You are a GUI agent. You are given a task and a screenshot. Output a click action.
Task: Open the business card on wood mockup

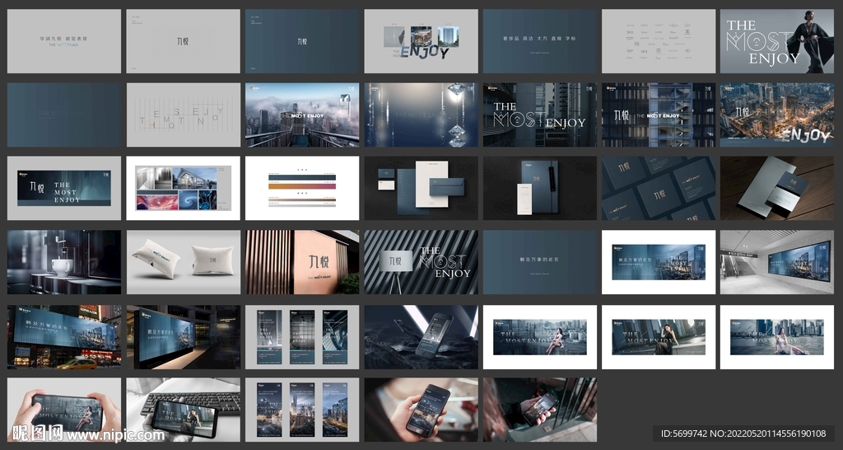[x=776, y=188]
